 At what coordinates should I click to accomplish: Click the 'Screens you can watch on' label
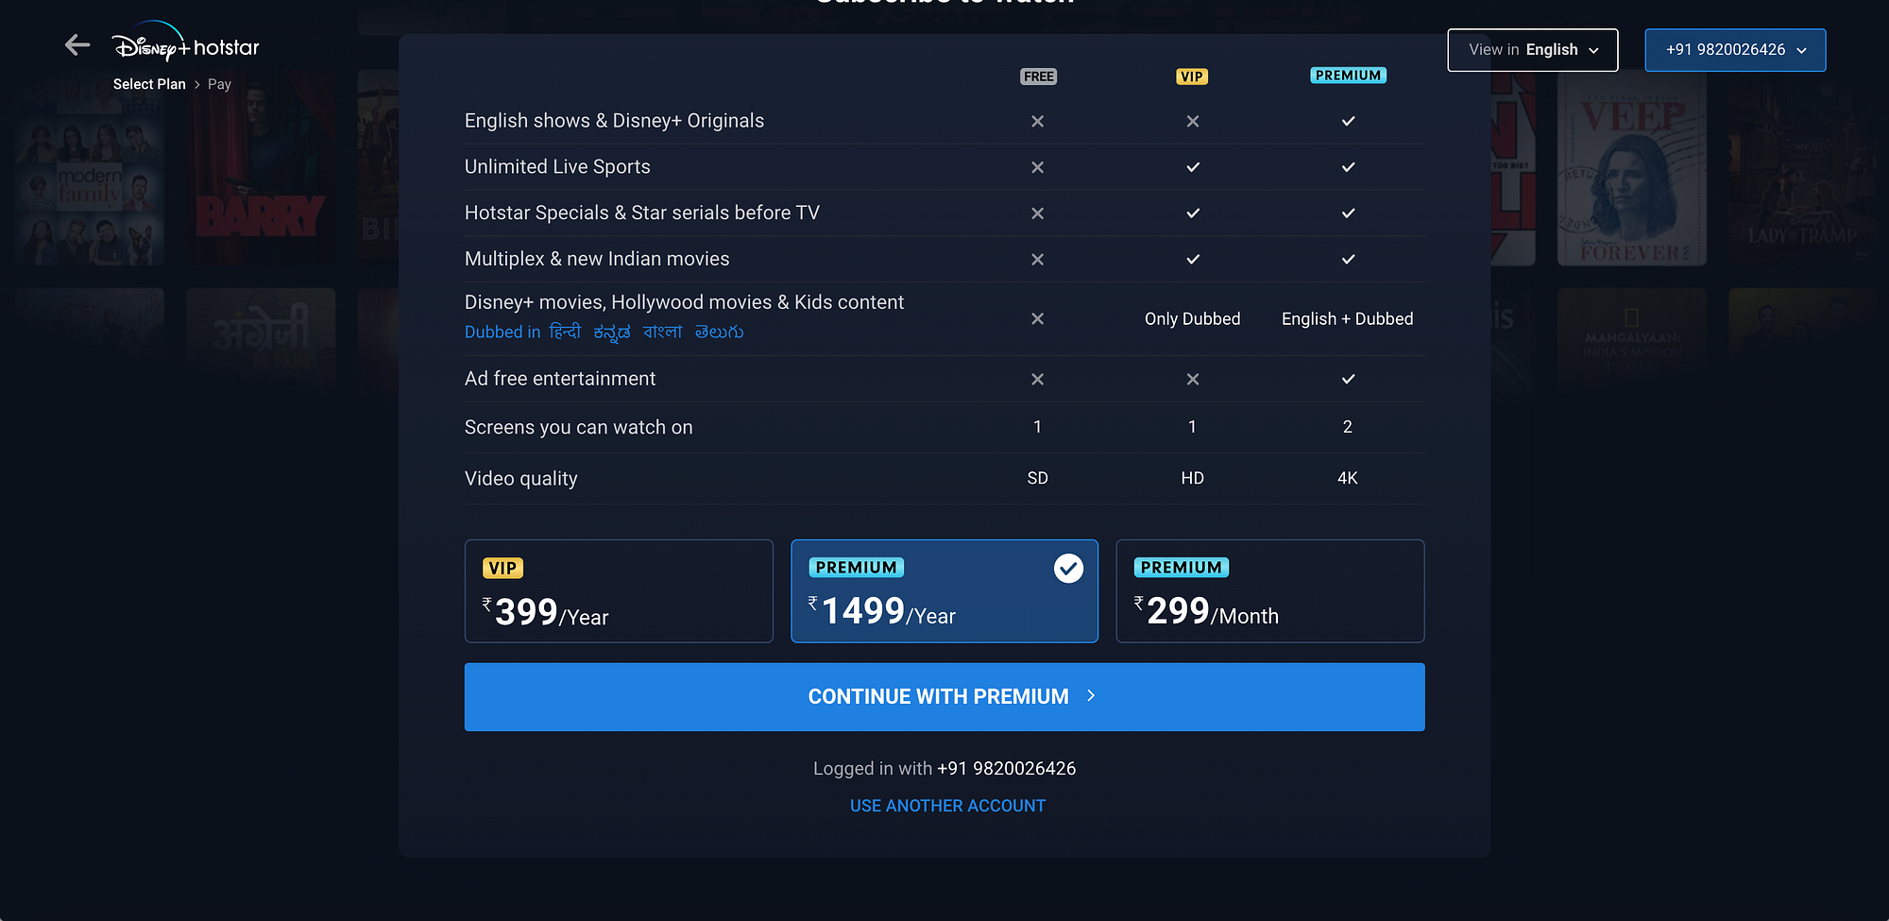point(579,428)
